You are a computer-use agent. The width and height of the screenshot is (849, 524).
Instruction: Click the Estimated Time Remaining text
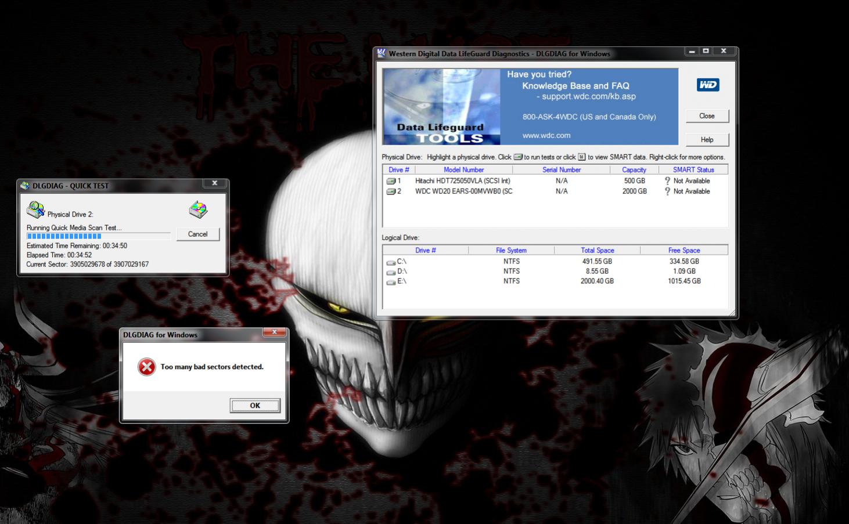77,246
